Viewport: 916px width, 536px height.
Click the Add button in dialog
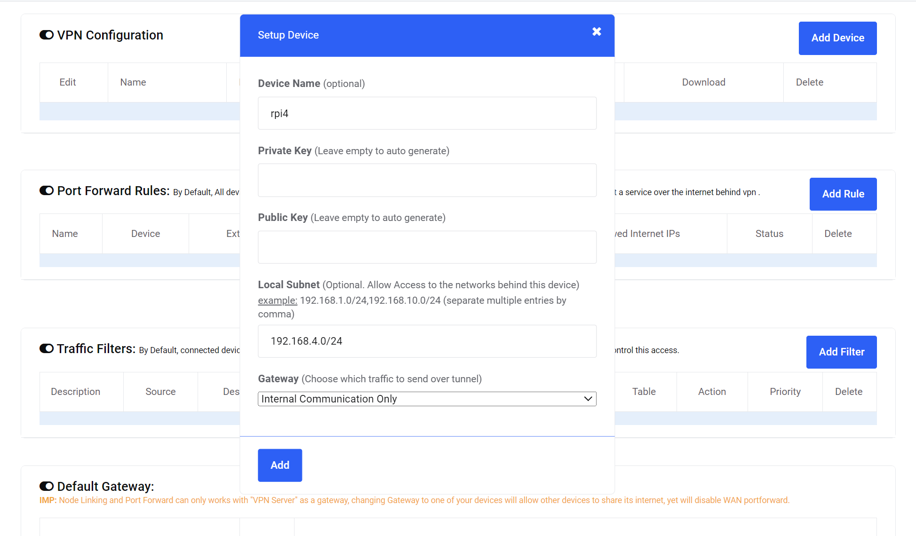(x=280, y=465)
